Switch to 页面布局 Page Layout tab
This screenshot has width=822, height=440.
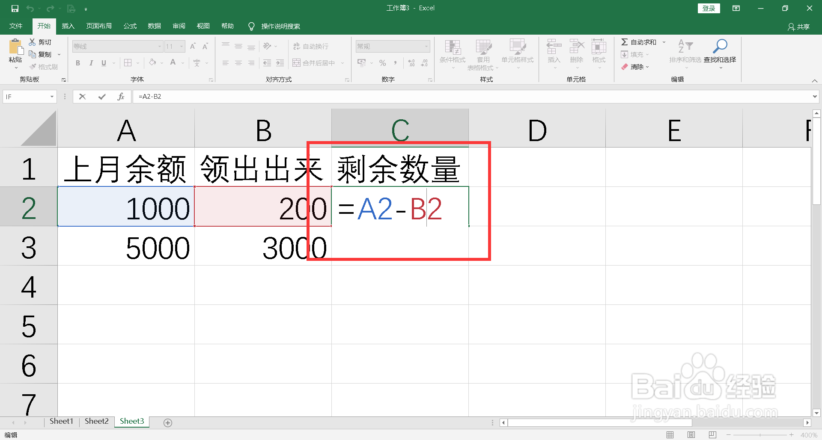[x=99, y=27]
